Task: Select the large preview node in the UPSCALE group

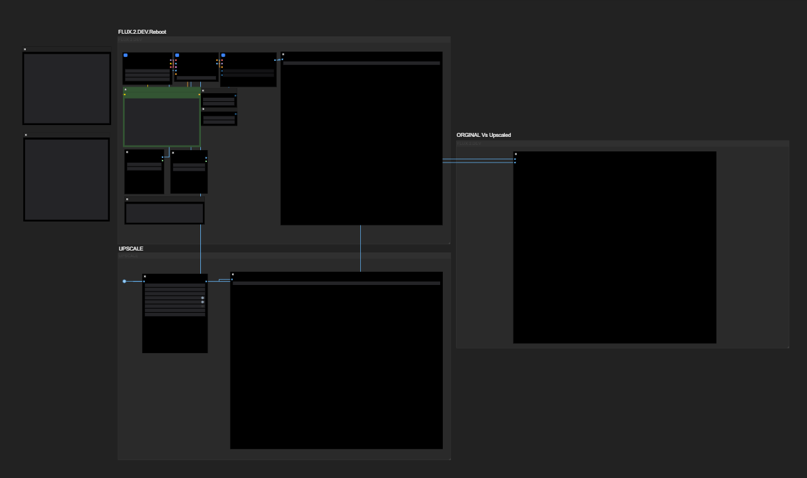Action: [x=336, y=360]
